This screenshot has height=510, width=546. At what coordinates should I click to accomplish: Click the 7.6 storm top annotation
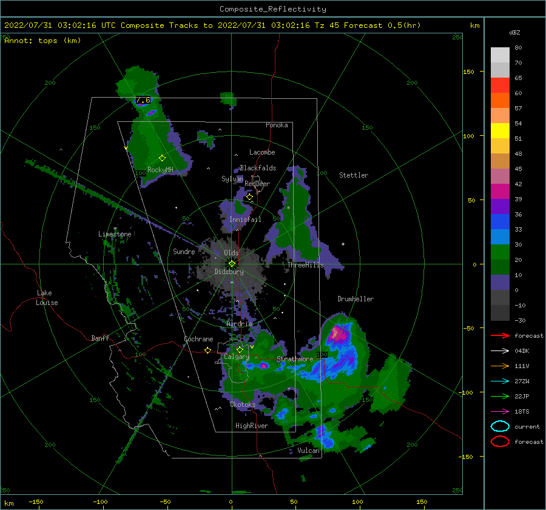143,100
